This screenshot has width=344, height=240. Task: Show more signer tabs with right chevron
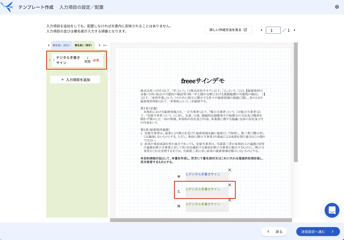99,45
